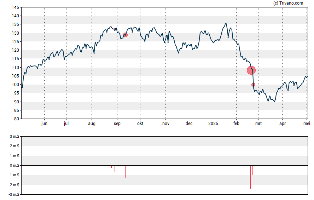Click the 'dec' month label
The height and width of the screenshot is (200, 314).
click(x=189, y=124)
